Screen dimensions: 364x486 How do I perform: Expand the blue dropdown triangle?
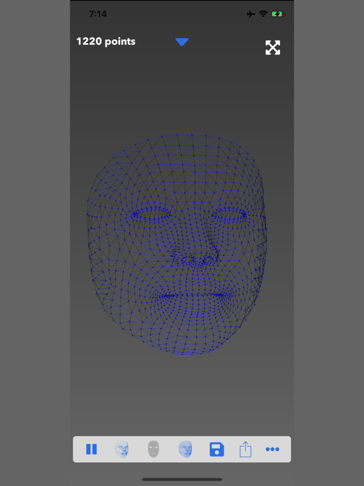point(182,42)
